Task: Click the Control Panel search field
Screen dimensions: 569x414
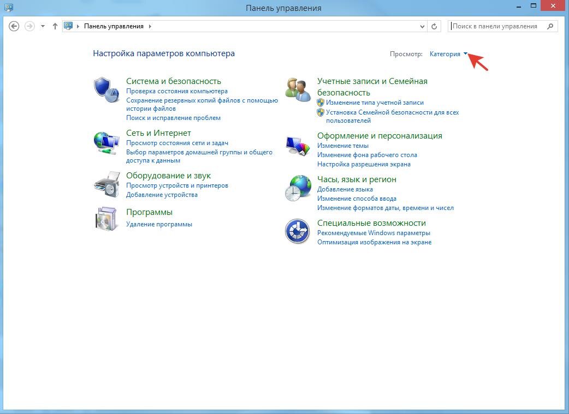Action: [502, 26]
